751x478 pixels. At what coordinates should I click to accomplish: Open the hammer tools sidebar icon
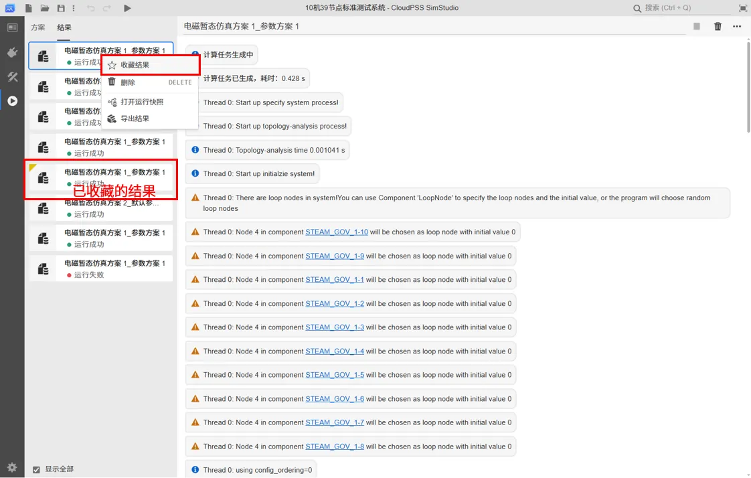click(x=12, y=77)
